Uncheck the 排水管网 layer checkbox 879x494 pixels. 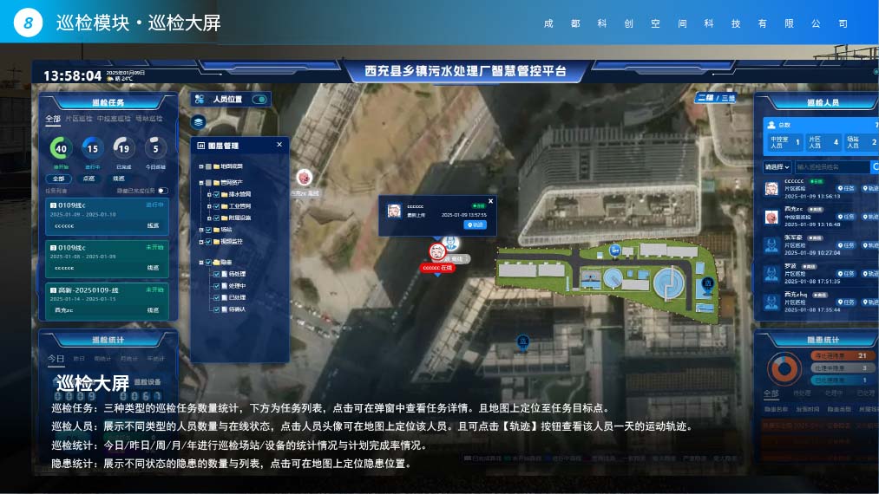[x=216, y=195]
